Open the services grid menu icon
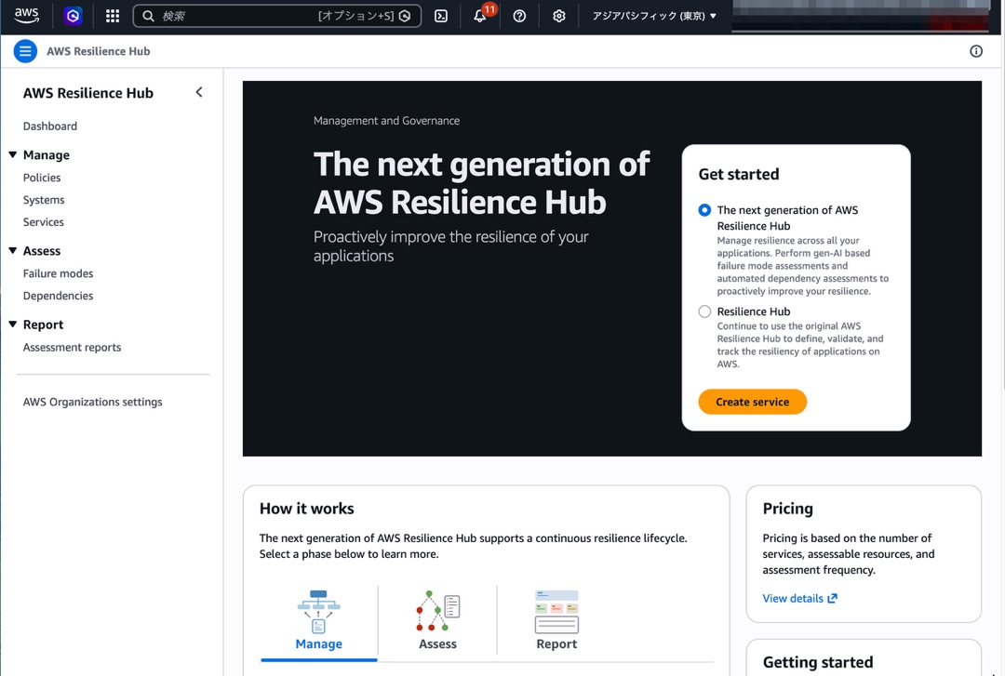 113,16
